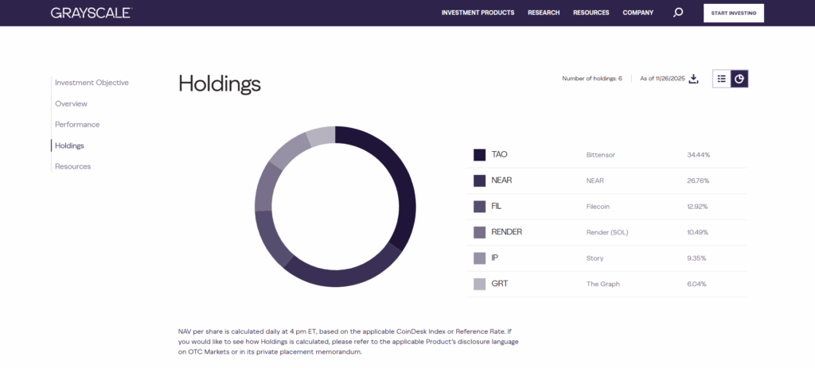Open the Research menu

click(544, 13)
